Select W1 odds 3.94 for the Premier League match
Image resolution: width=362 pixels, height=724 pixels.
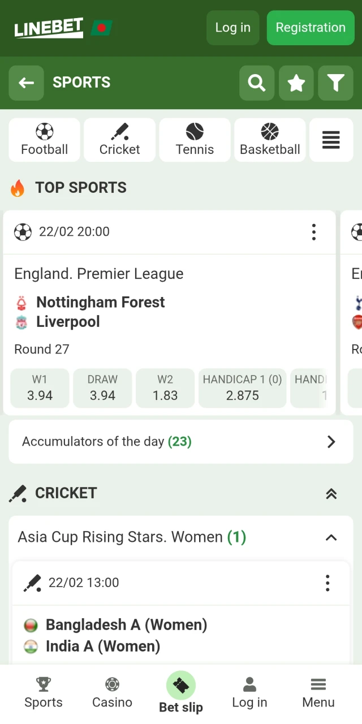coord(40,388)
